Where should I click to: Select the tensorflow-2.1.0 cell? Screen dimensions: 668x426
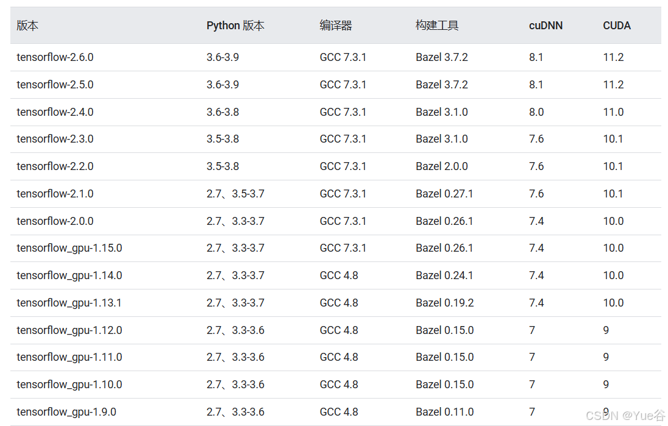click(x=55, y=194)
